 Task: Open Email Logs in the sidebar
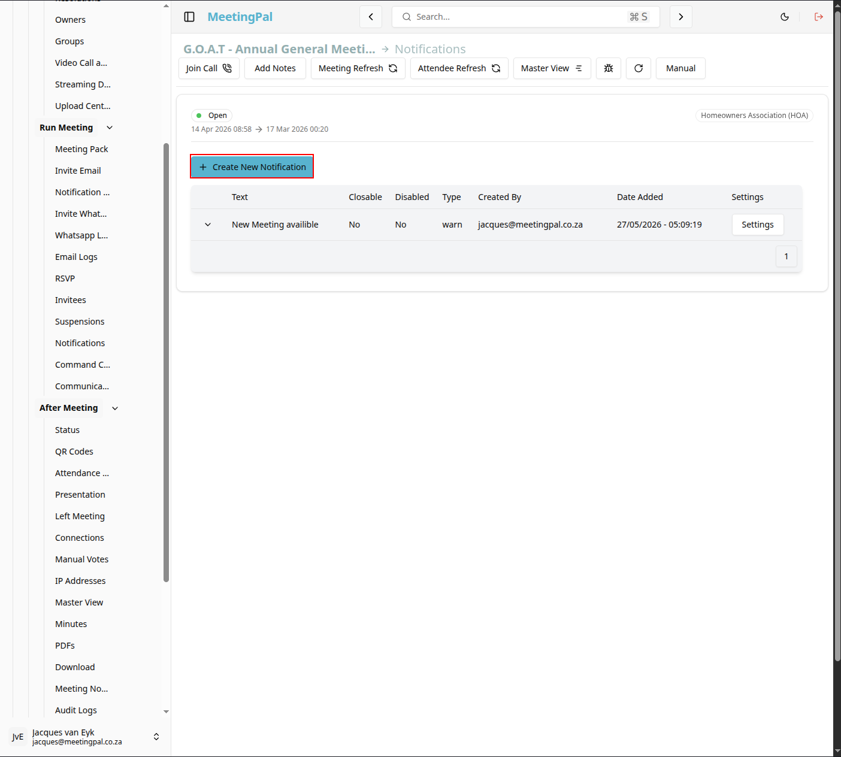(x=76, y=257)
